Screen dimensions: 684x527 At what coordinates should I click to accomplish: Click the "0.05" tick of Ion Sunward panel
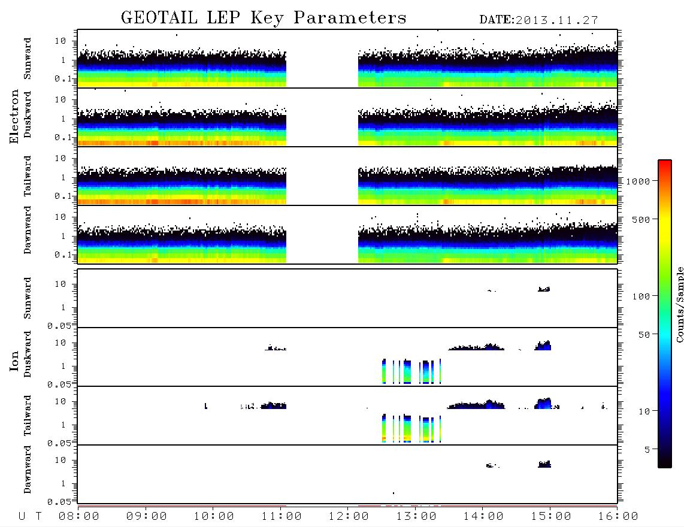[59, 326]
